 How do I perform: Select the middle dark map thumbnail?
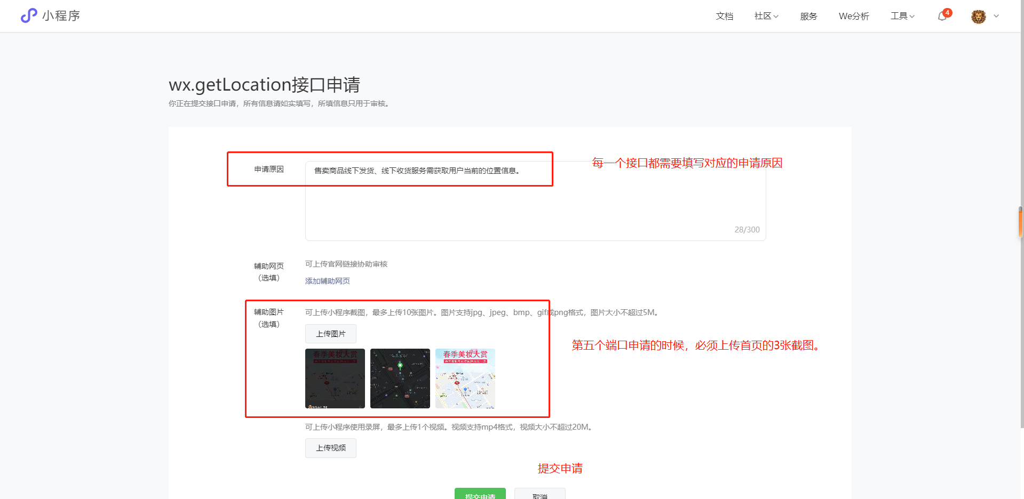point(400,379)
